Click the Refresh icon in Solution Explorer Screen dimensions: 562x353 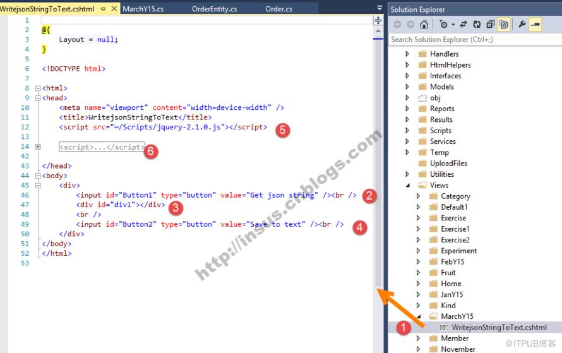(477, 25)
